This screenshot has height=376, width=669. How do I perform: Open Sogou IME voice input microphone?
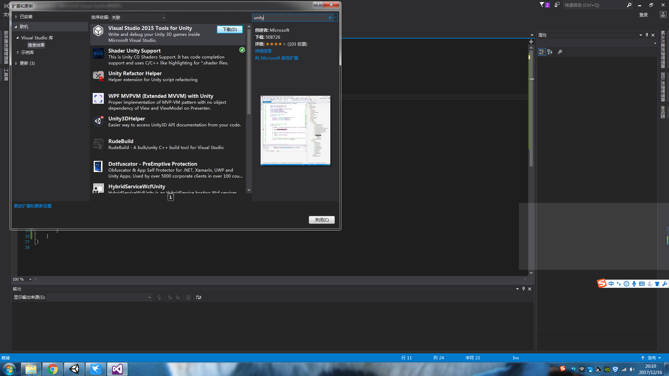pyautogui.click(x=634, y=284)
